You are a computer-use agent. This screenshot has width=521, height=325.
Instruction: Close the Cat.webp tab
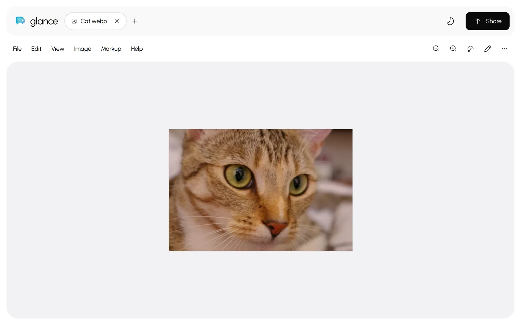click(117, 21)
